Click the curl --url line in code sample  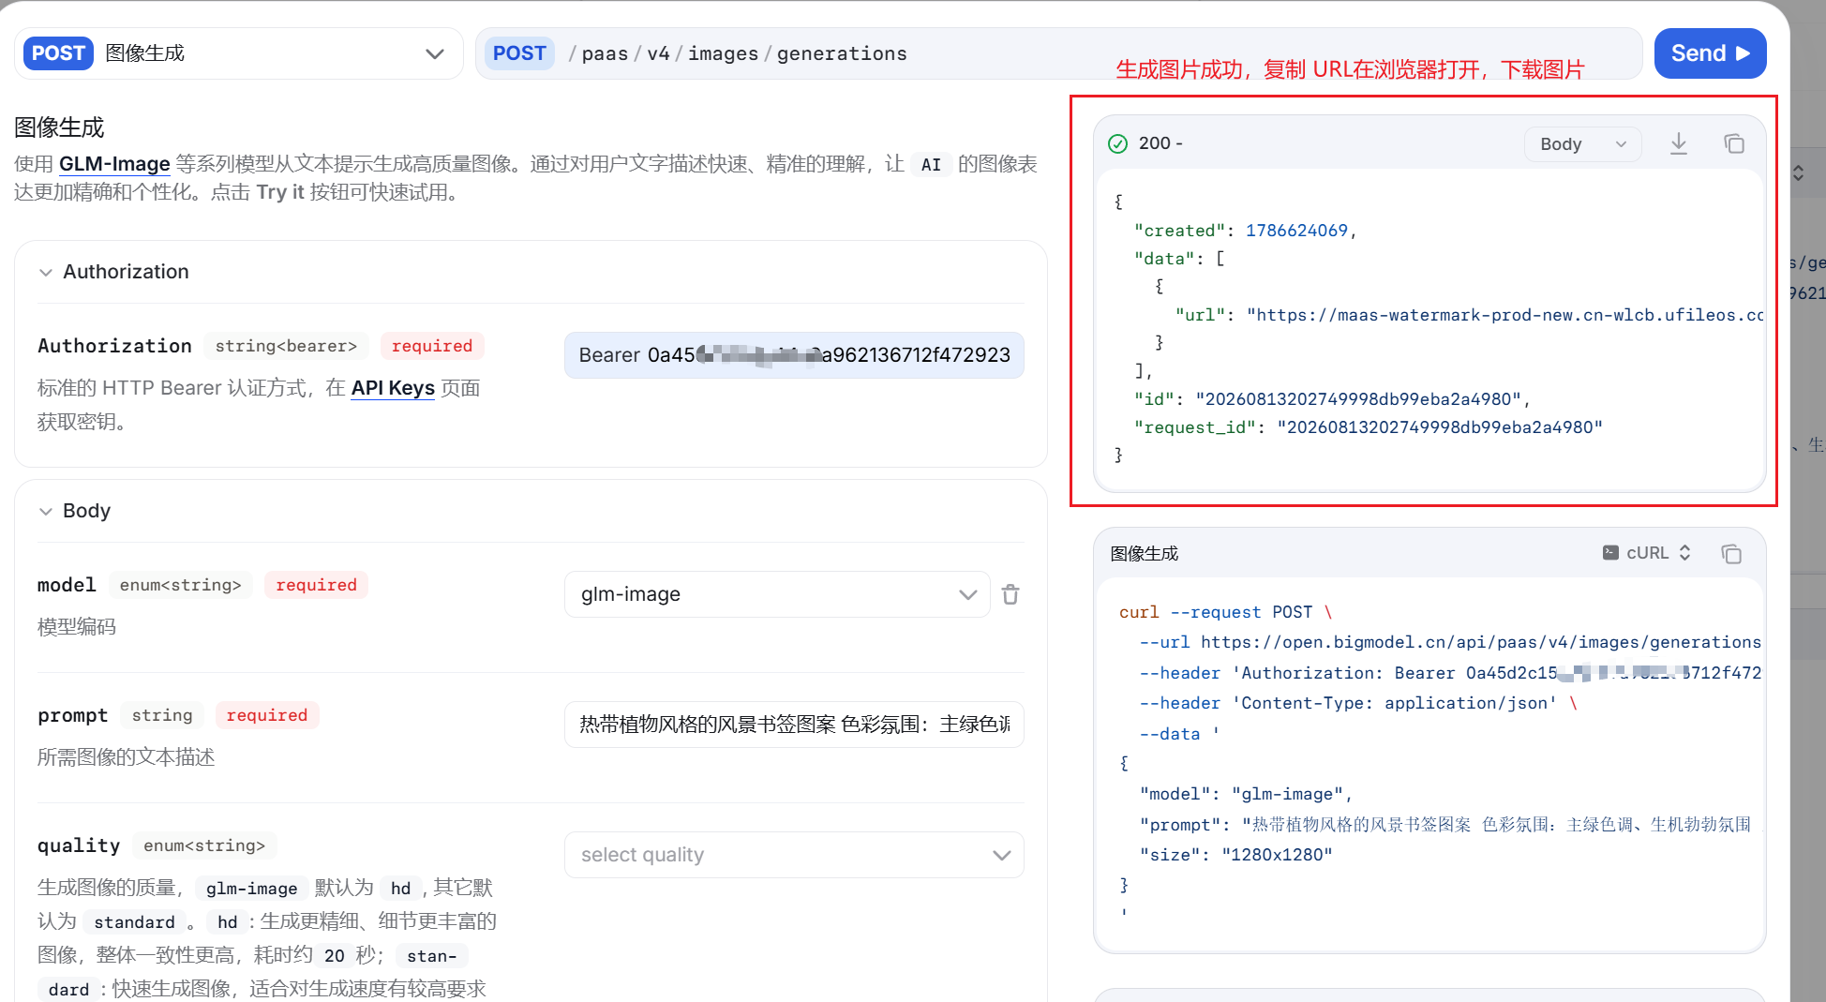pyautogui.click(x=1450, y=642)
